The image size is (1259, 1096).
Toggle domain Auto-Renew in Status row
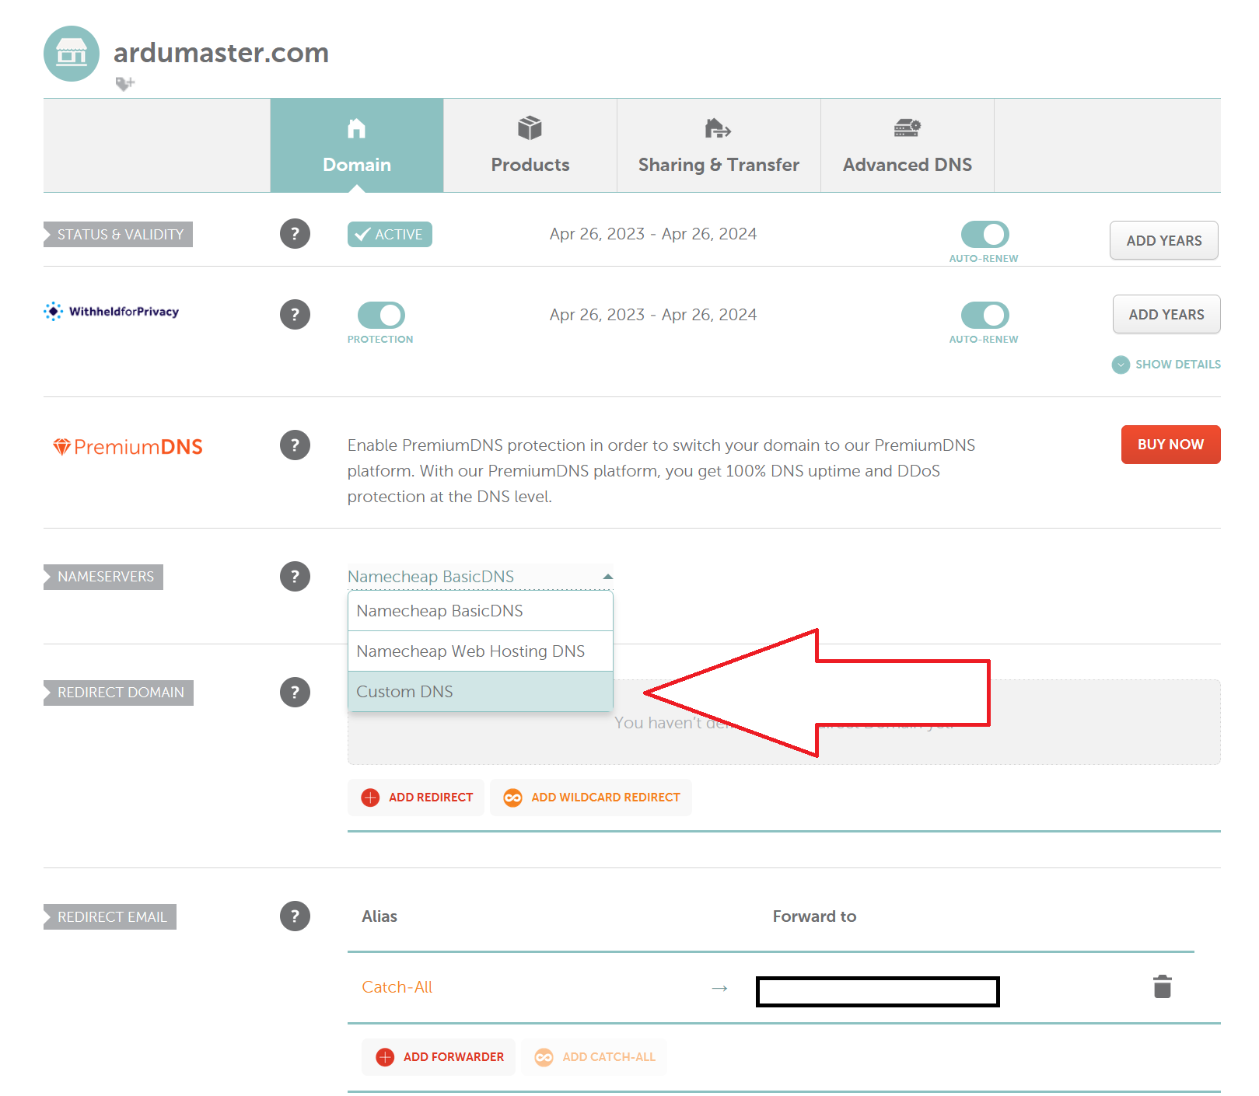[984, 234]
